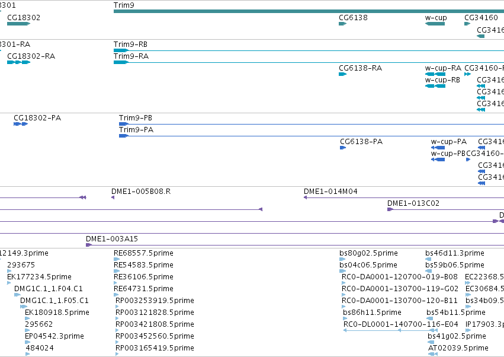The height and width of the screenshot is (357, 504).
Task: Select the bs41g02.5prime EST arrow
Action: (x=431, y=342)
